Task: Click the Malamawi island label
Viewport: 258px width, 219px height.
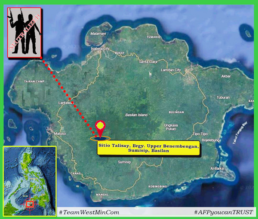Action: [98, 33]
